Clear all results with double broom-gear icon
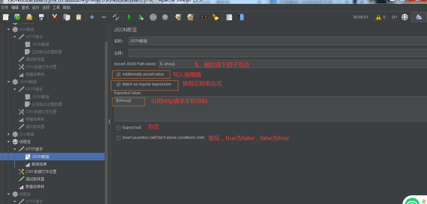Screen dimensions: 427x204 (x=190, y=17)
